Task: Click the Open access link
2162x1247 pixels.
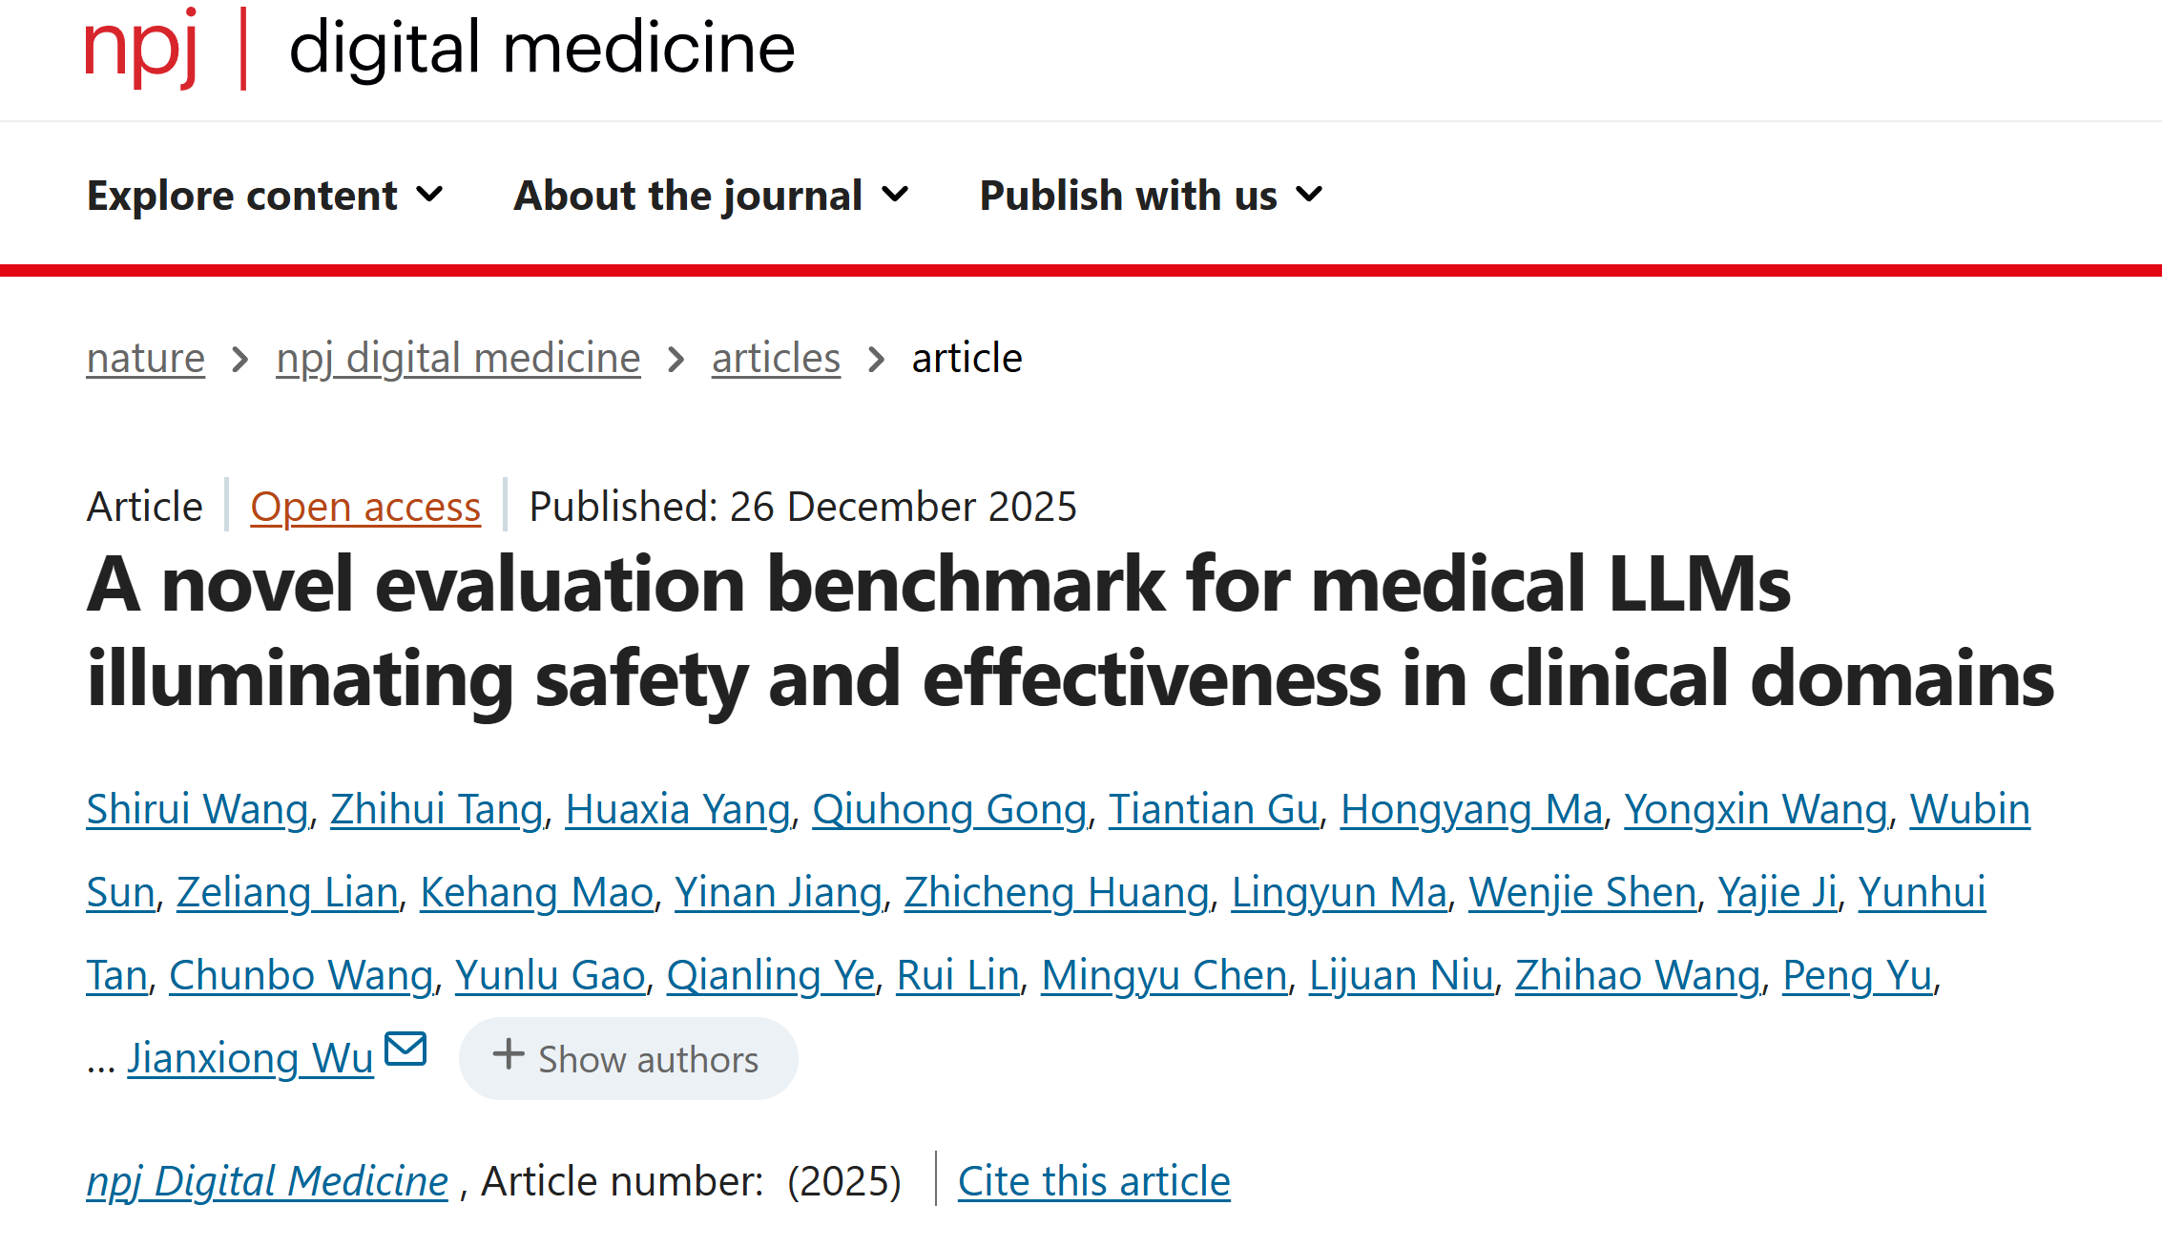Action: point(365,507)
